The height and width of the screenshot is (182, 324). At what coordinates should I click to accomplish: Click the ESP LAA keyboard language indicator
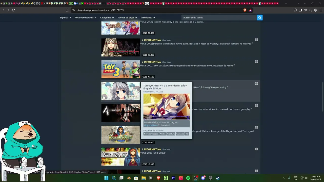(x=296, y=178)
